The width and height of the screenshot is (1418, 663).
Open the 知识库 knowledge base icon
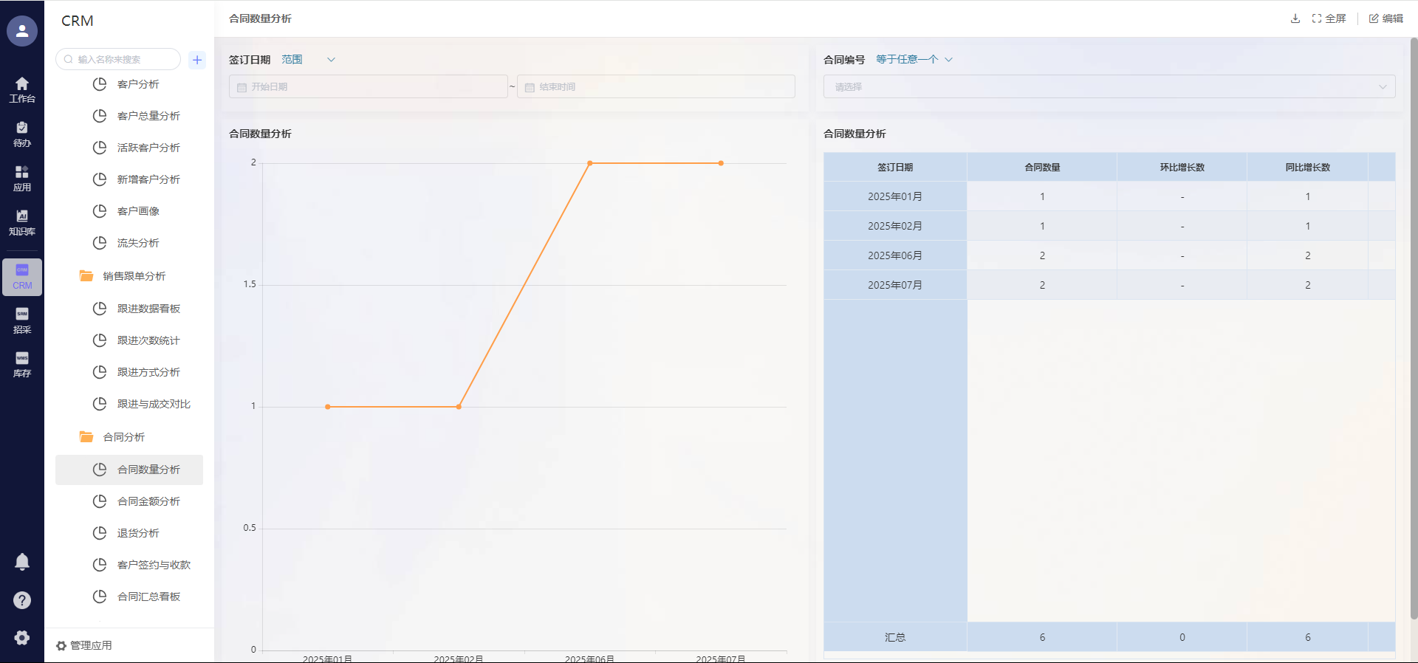22,222
